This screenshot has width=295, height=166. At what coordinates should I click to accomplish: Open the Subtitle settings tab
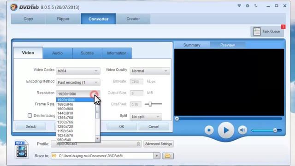coord(87,53)
